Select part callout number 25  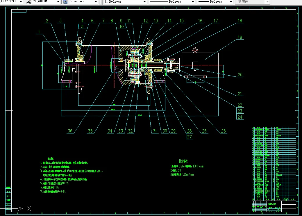coord(223,131)
